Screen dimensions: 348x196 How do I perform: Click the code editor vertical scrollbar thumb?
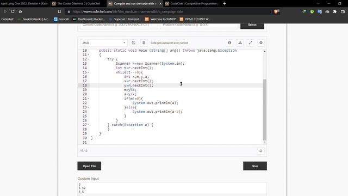pos(265,109)
